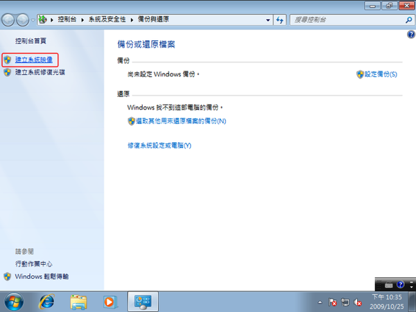The image size is (416, 312).
Task: Open 修復系統設定或電腦(Y) link
Action: click(159, 146)
